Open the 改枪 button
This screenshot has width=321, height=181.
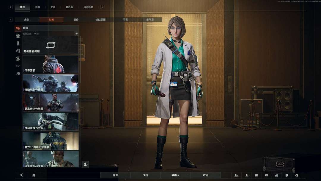coord(145,175)
